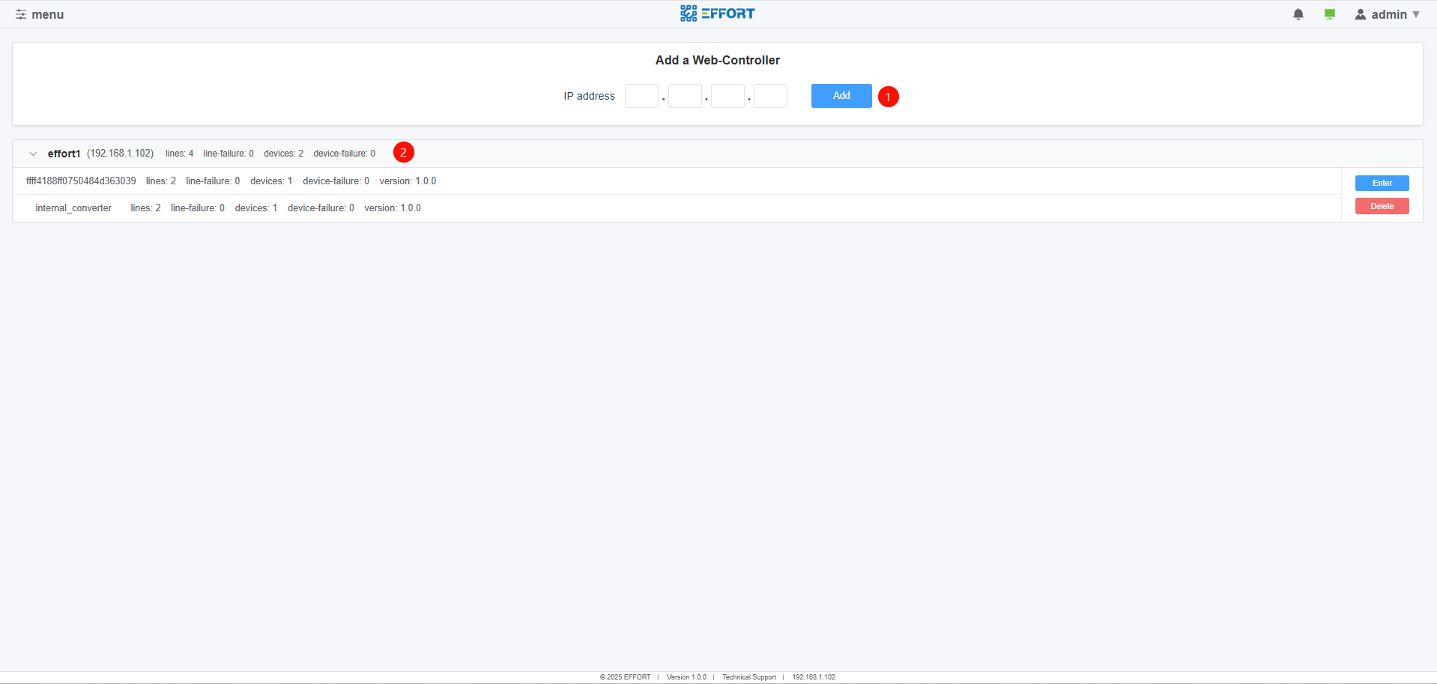
Task: Select the internal_converter row
Action: 73,208
